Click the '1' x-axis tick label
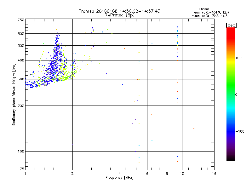The width and height of the screenshot is (252, 189). pos(25,174)
